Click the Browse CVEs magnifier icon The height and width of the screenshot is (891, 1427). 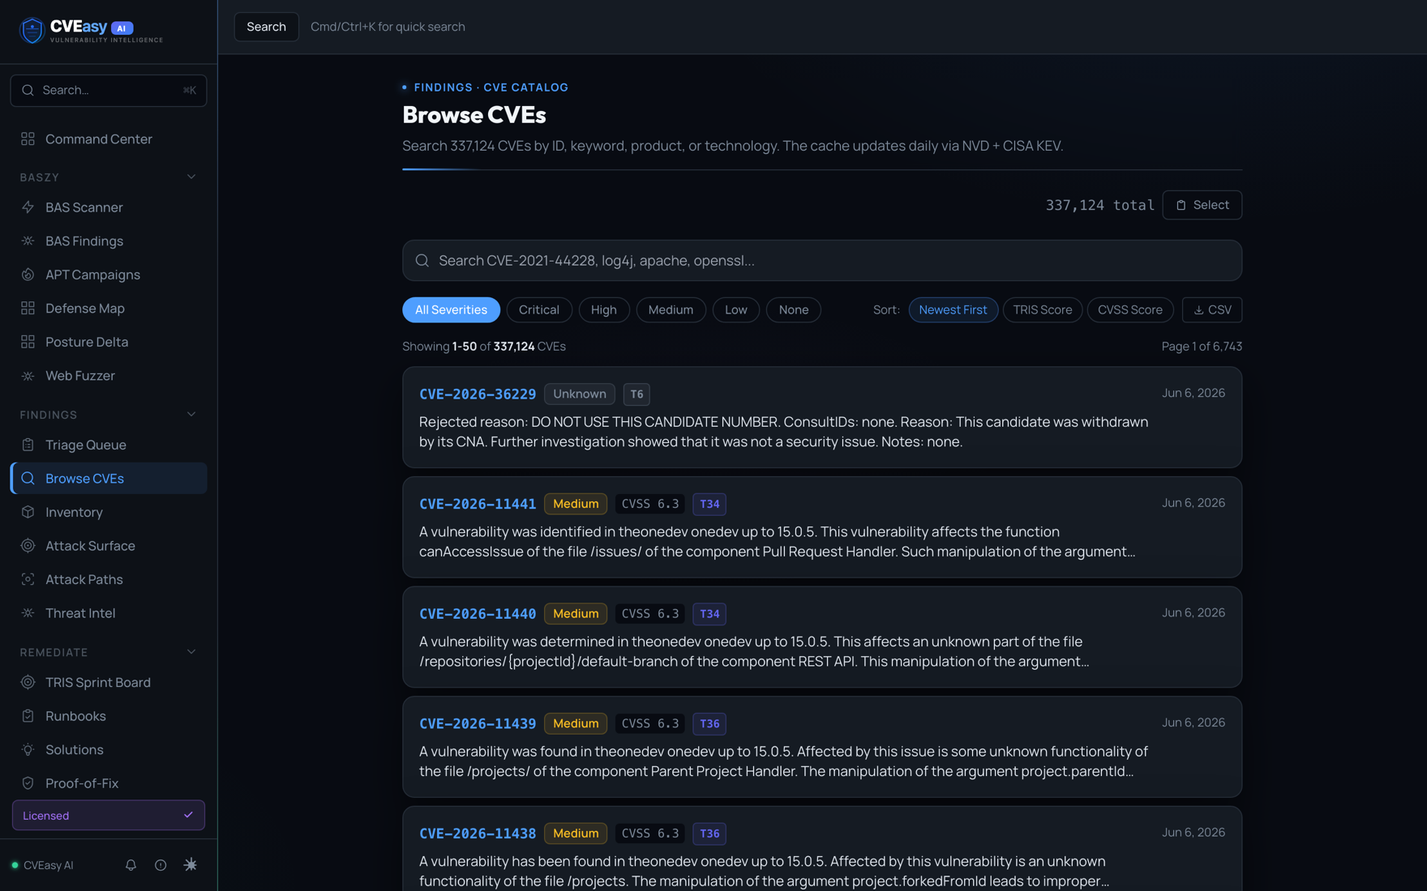28,479
